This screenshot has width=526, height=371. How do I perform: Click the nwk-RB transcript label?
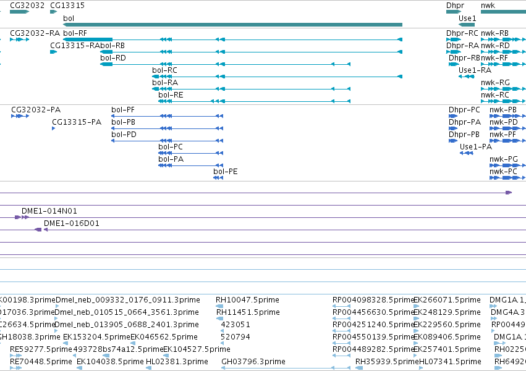(x=494, y=33)
